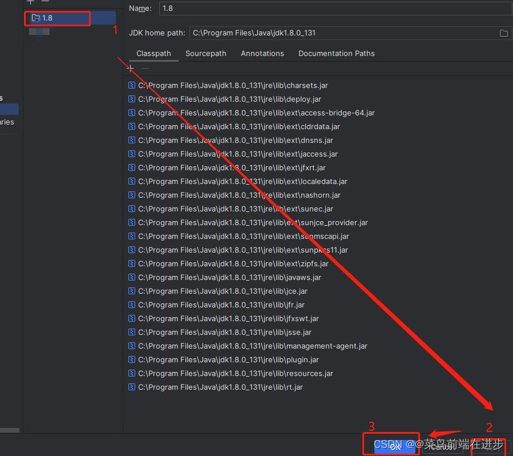
Task: Click the archive icon beside jaccess.jar
Action: pyautogui.click(x=132, y=154)
